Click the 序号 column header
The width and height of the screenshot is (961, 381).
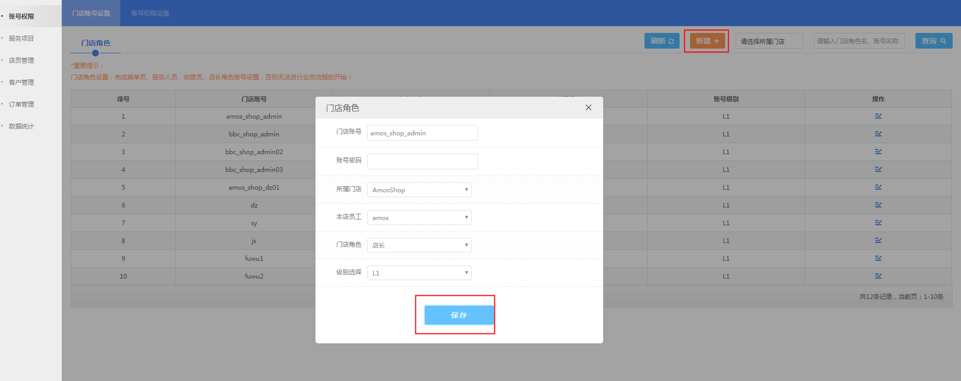(123, 99)
